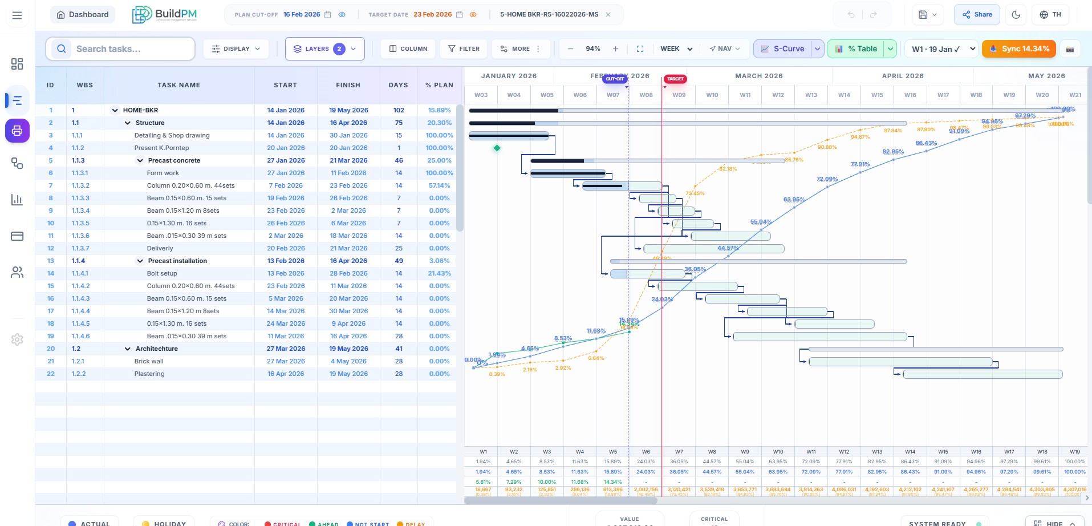The width and height of the screenshot is (1092, 526).
Task: Toggle the S-Curve overlay
Action: (782, 49)
